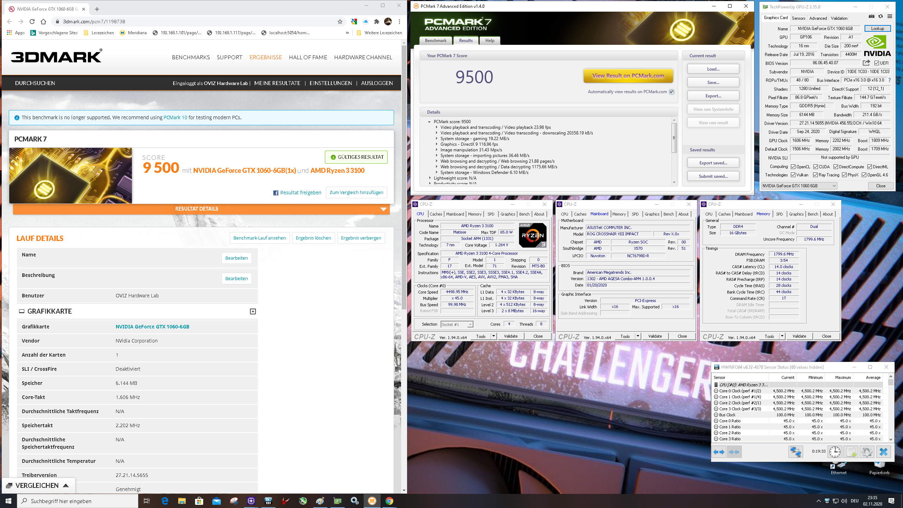Toggle PhysX checkbox in GPU-Z
The width and height of the screenshot is (903, 508).
[x=844, y=175]
